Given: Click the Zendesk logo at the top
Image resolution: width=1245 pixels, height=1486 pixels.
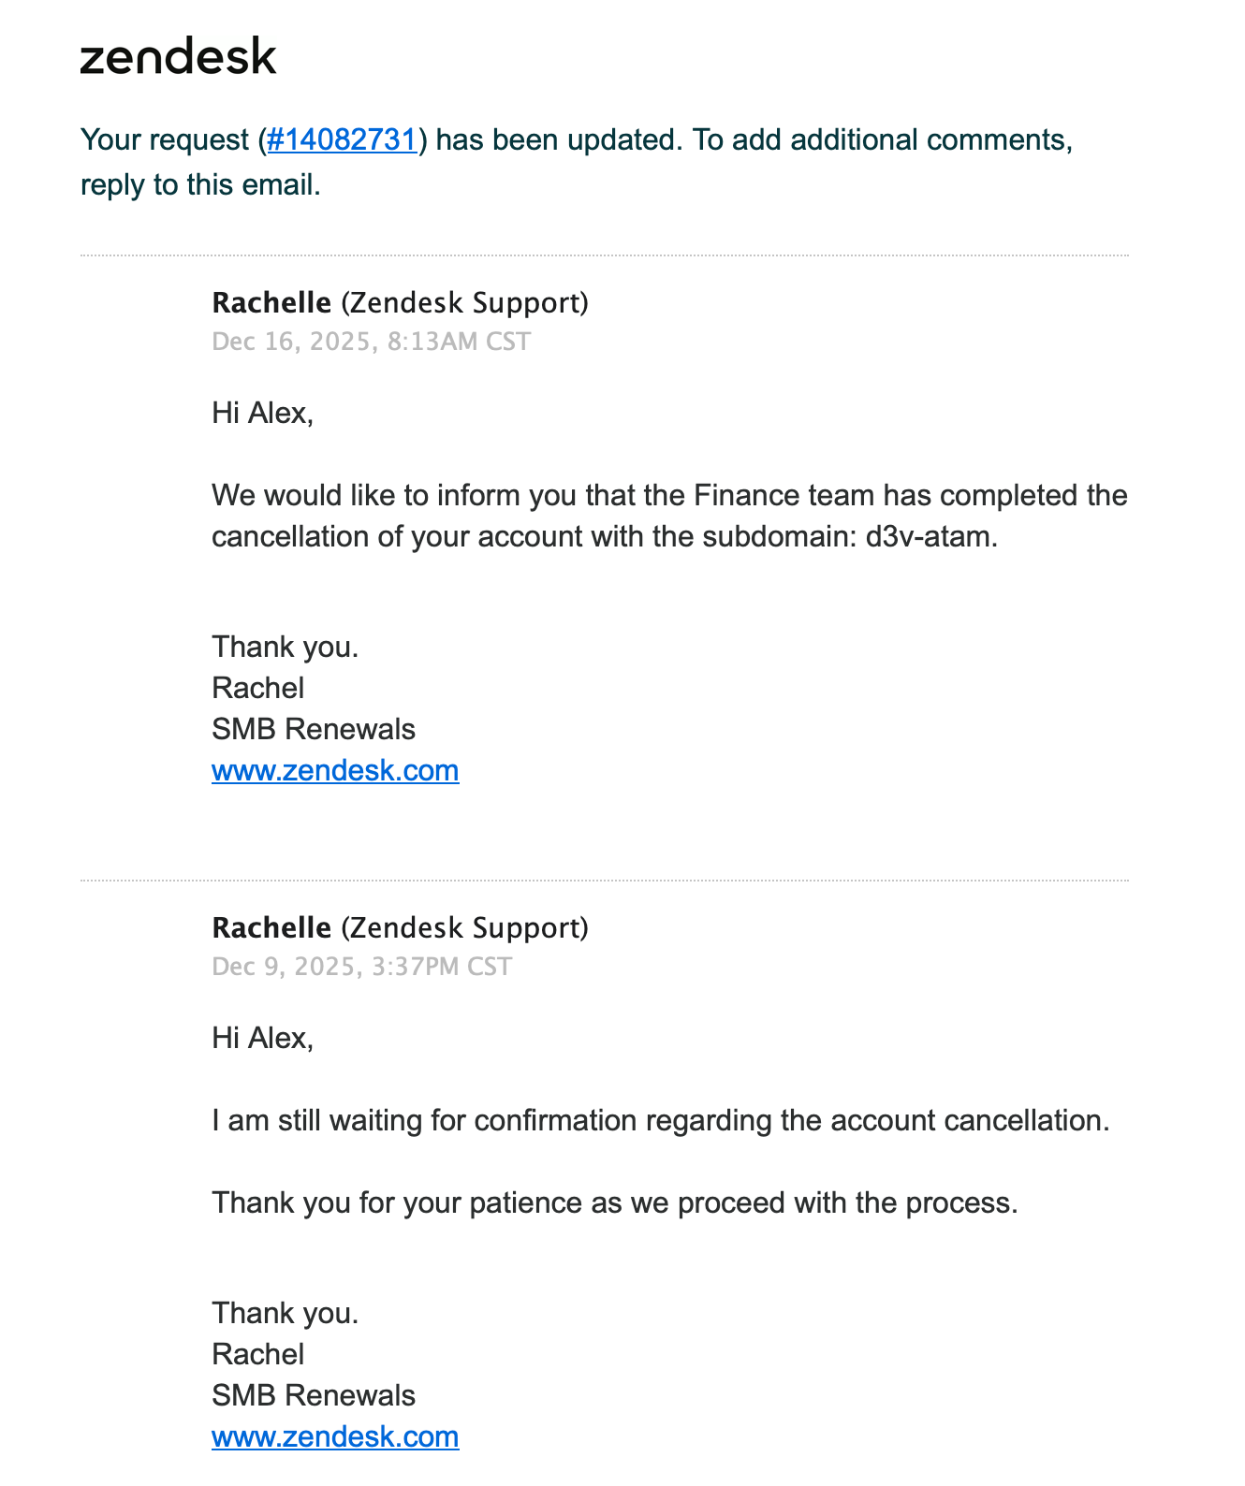Looking at the screenshot, I should tap(178, 56).
